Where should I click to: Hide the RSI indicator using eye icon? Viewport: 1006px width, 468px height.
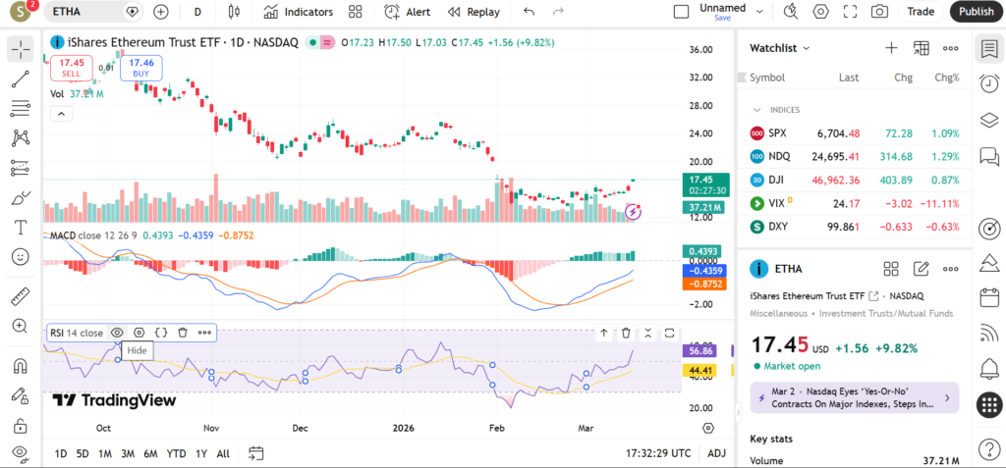118,333
